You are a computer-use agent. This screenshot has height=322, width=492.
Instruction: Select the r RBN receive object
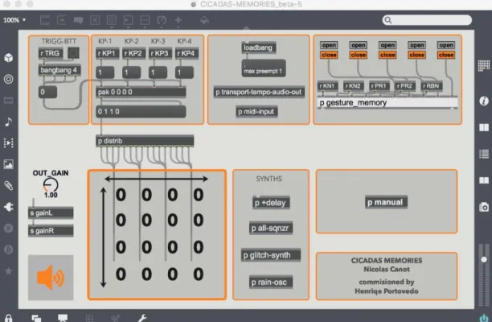click(x=432, y=86)
